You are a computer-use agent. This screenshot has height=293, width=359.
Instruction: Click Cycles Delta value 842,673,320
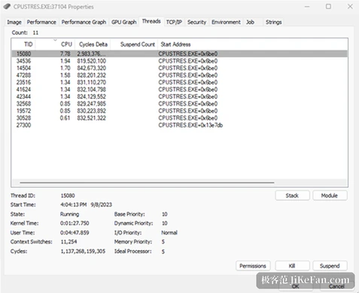(x=92, y=68)
